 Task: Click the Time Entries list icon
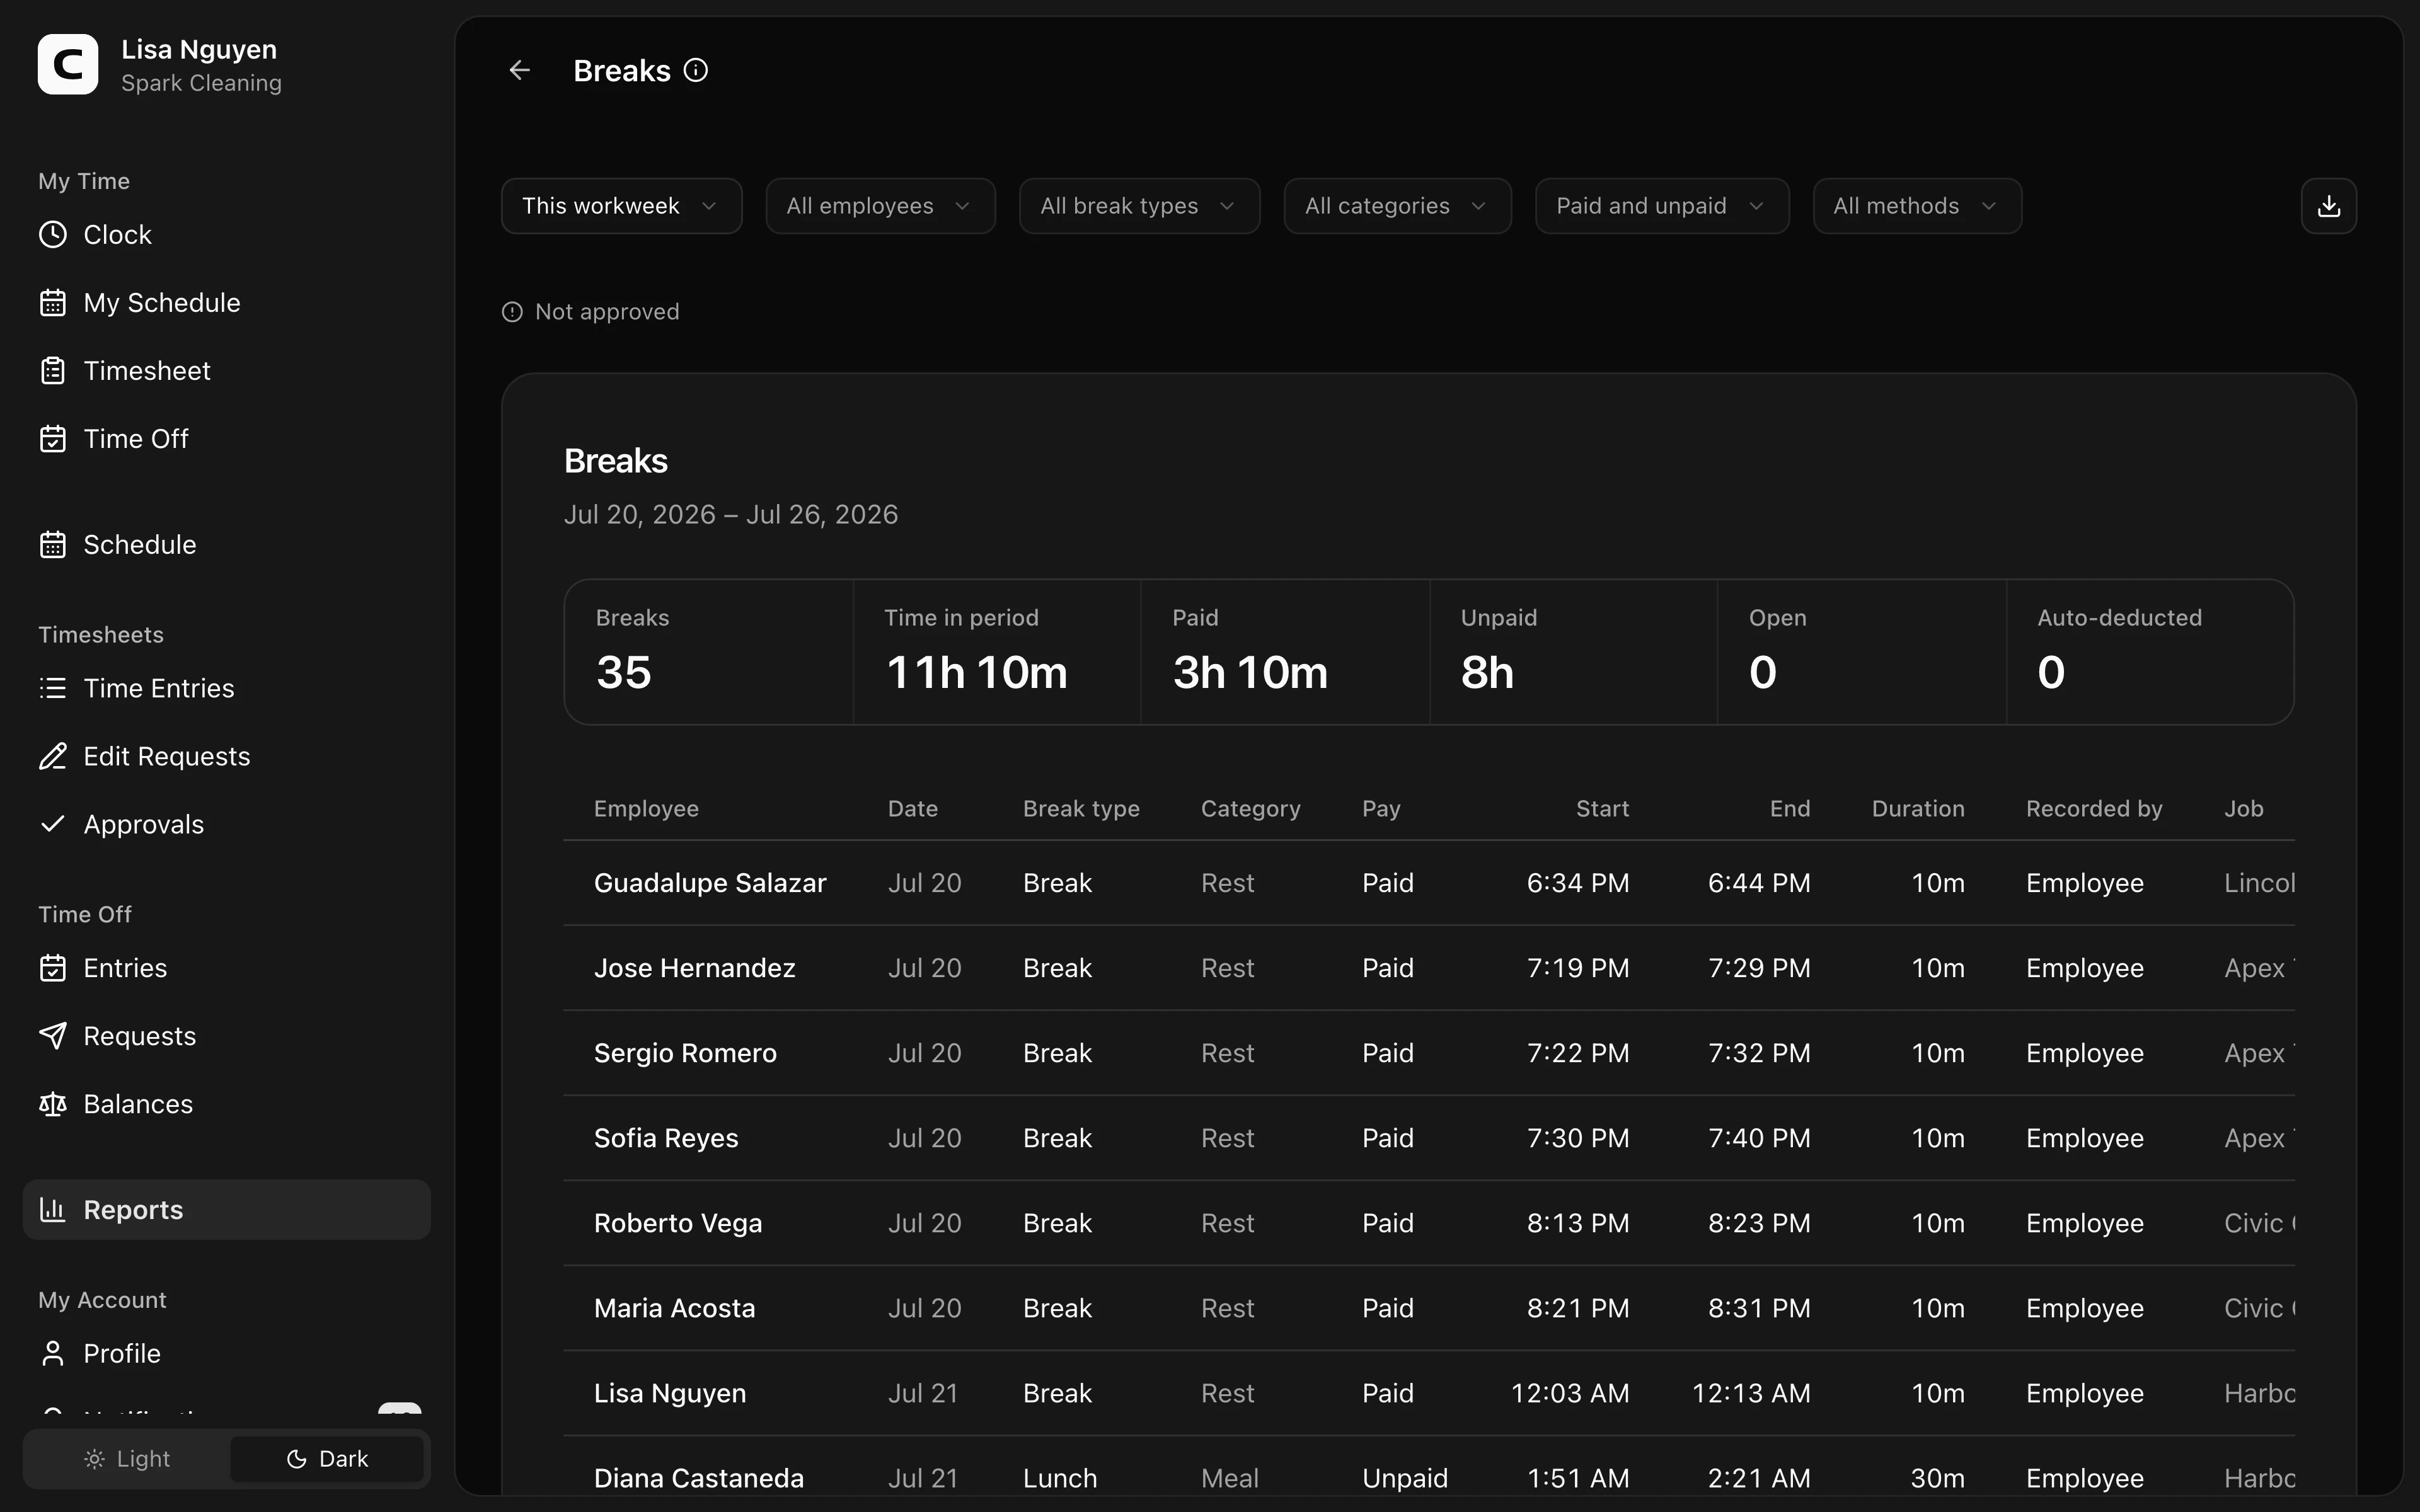click(x=53, y=689)
